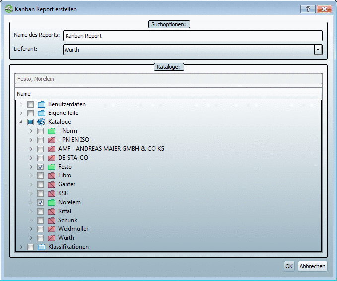The width and height of the screenshot is (337, 281).
Task: Click the Kanban app icon in title bar
Action: 9,9
